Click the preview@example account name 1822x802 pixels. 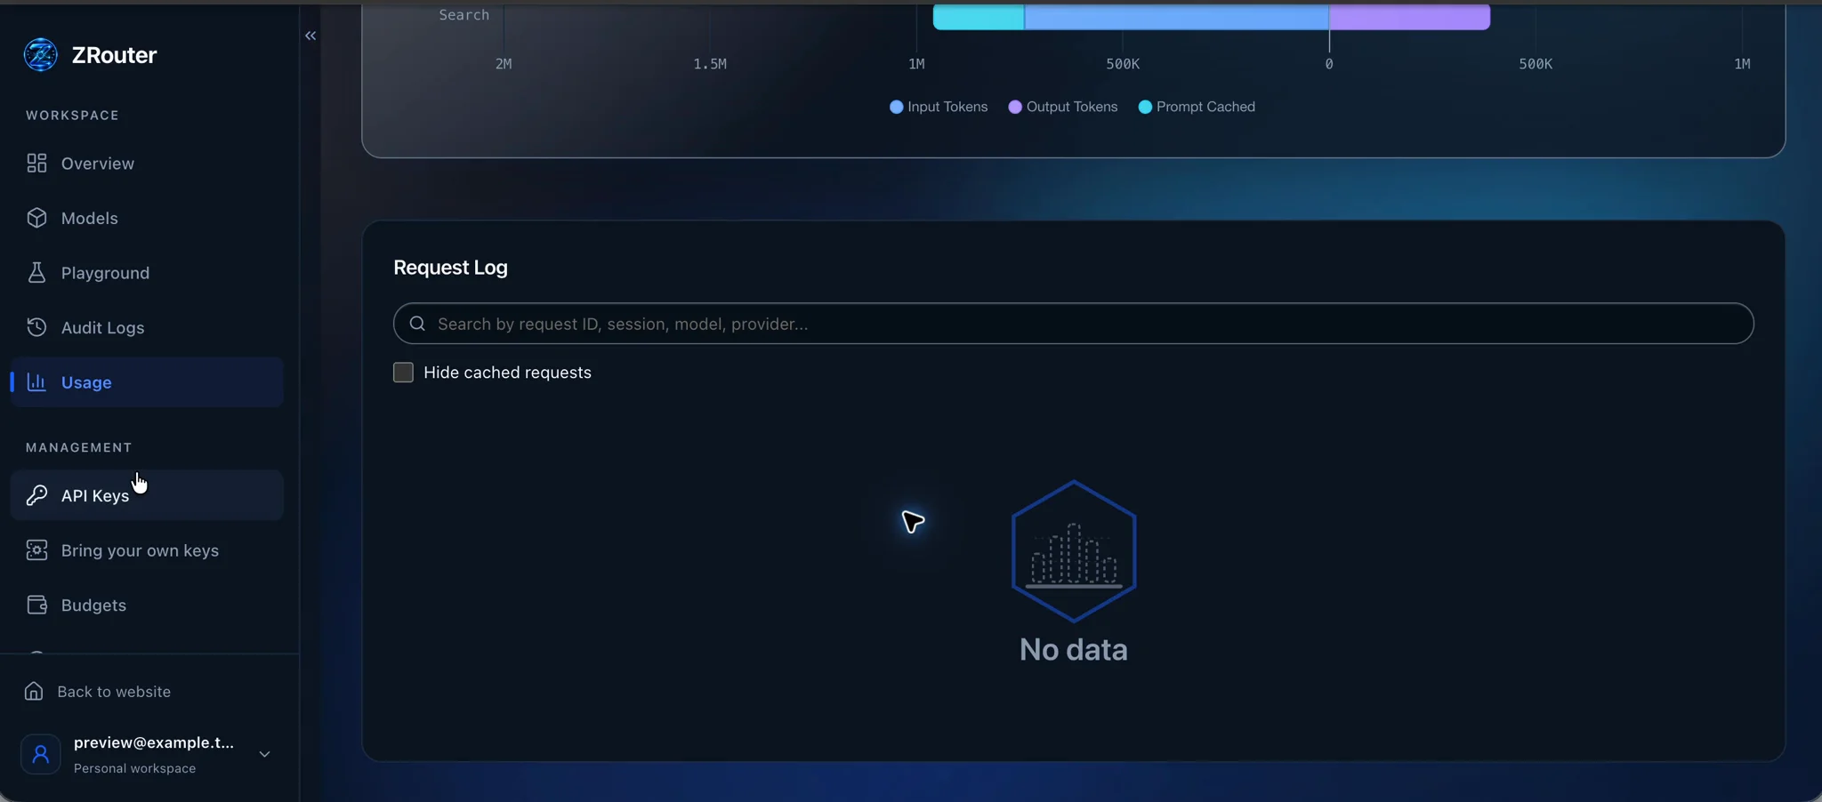coord(154,742)
